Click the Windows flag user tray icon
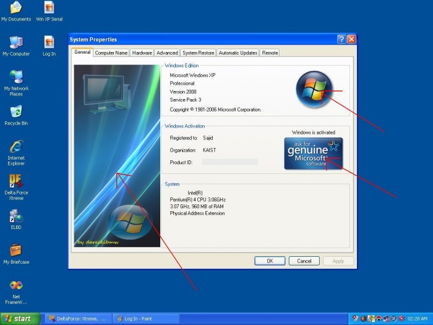 click(x=371, y=319)
